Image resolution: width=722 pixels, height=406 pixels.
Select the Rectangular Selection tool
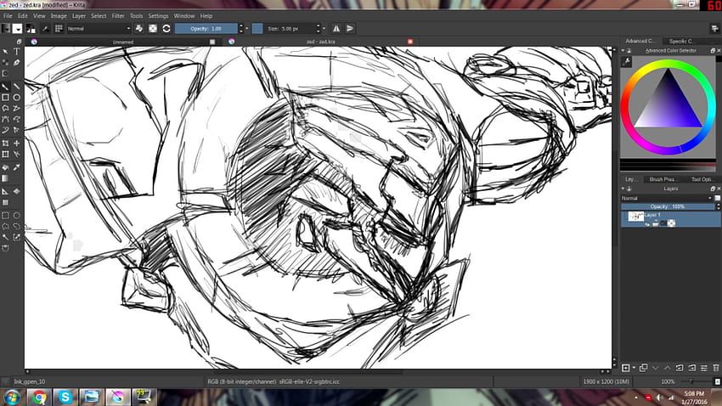(6, 216)
